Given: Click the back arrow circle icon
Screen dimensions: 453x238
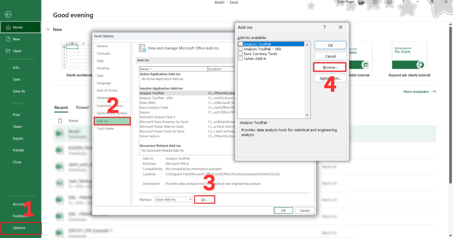Looking at the screenshot, I should pyautogui.click(x=8, y=15).
